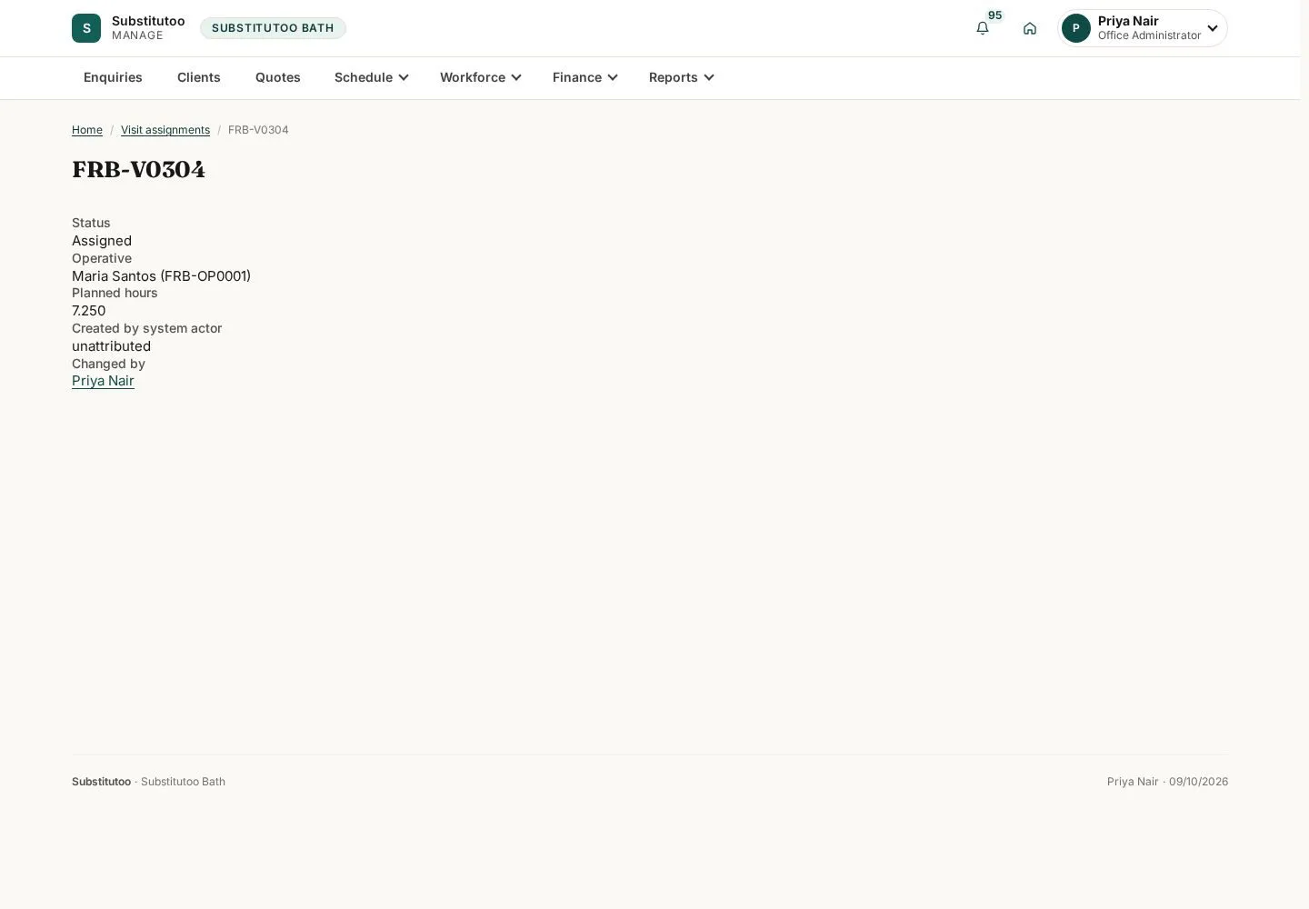Select operative text Maria Santos (FRB-OP0001)
The width and height of the screenshot is (1309, 909).
(x=161, y=276)
